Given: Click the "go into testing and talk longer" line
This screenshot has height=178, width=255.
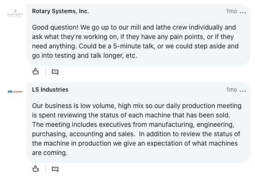Looking at the screenshot, I should [78, 56].
